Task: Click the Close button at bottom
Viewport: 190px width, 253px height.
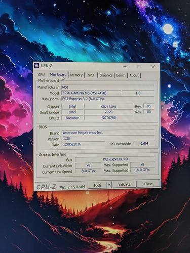Action: pos(148,184)
